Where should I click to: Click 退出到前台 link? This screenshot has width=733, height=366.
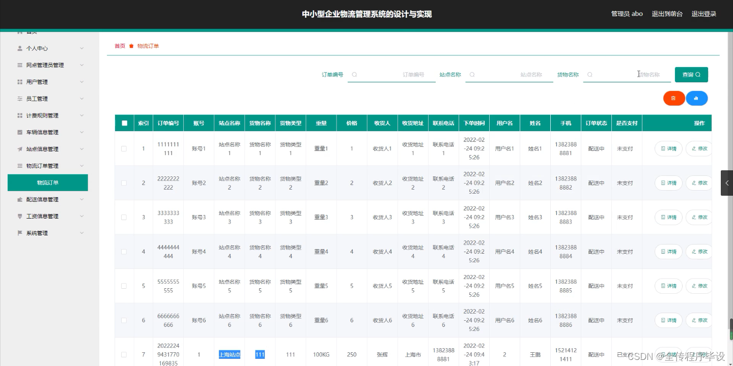(x=667, y=14)
